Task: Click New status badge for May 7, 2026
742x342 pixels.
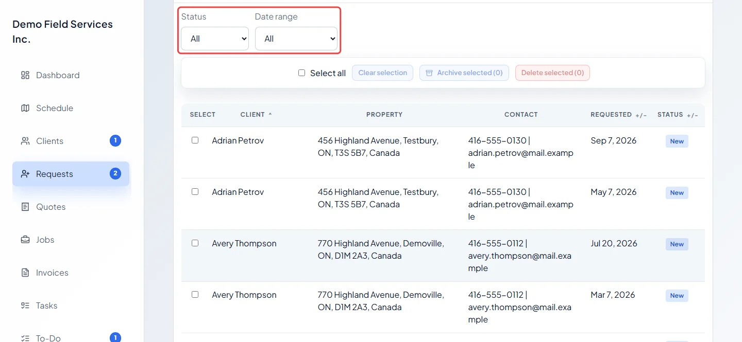Action: coord(677,193)
